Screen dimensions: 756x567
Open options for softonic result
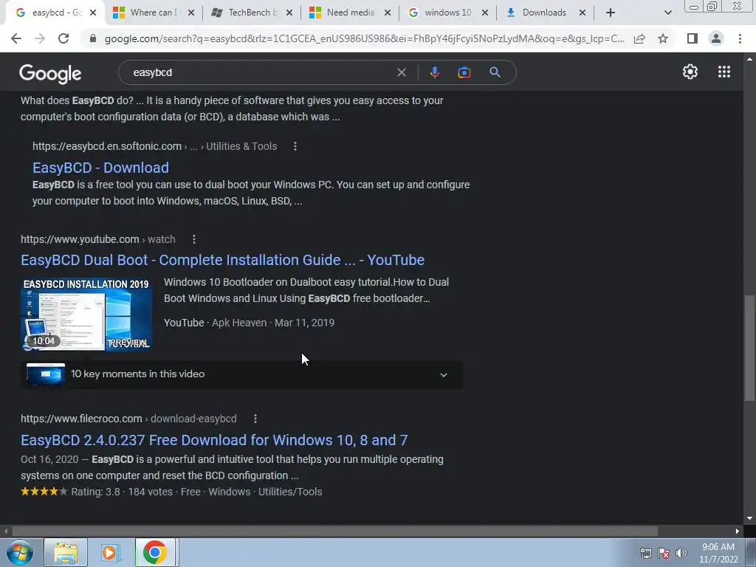click(x=295, y=146)
